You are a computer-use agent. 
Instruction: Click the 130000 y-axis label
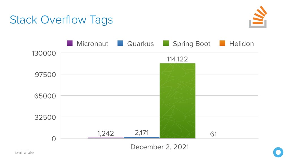click(x=44, y=53)
